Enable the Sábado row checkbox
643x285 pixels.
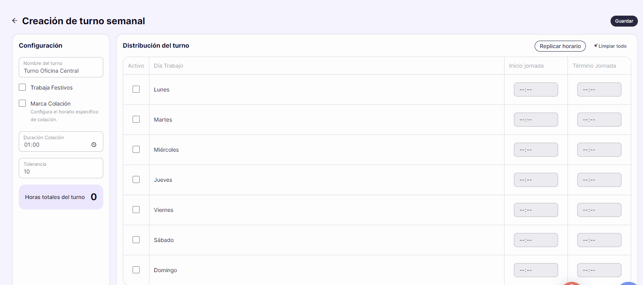(x=136, y=240)
